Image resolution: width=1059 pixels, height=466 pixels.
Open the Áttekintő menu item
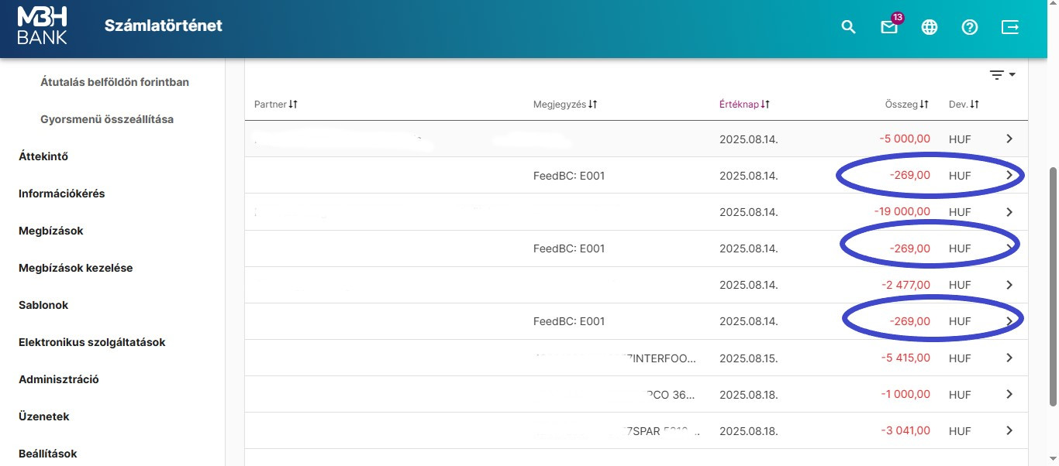[43, 156]
